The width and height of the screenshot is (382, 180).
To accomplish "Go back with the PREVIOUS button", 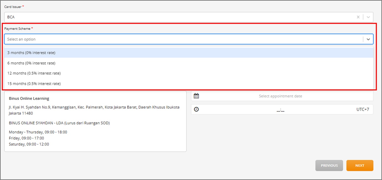I will [x=329, y=166].
